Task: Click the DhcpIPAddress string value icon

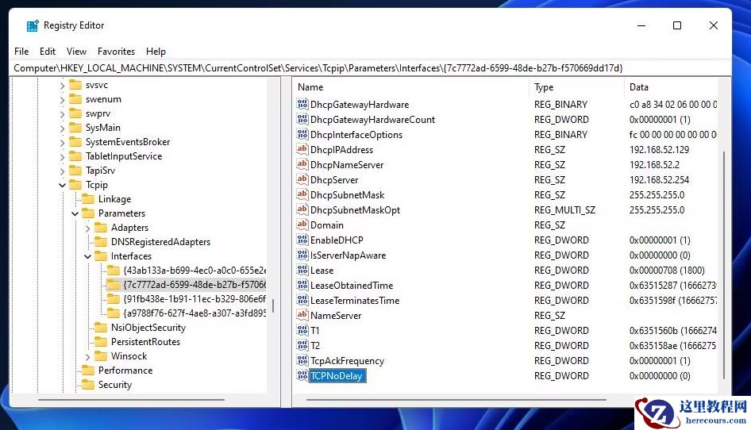Action: tap(302, 149)
